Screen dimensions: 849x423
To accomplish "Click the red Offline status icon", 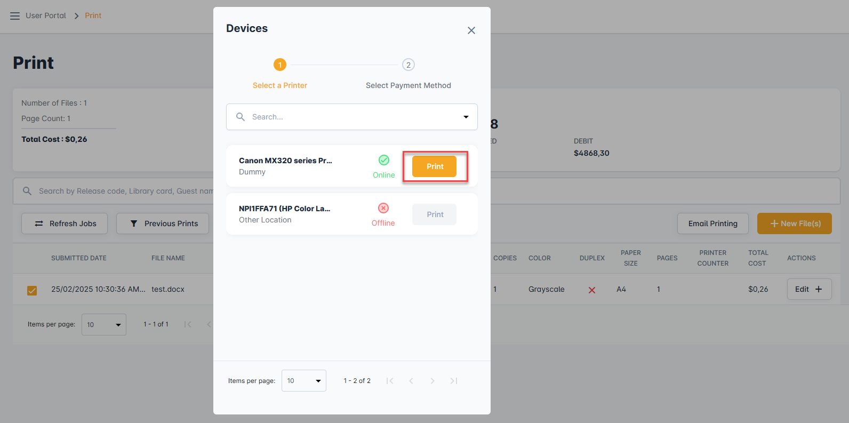I will point(383,208).
